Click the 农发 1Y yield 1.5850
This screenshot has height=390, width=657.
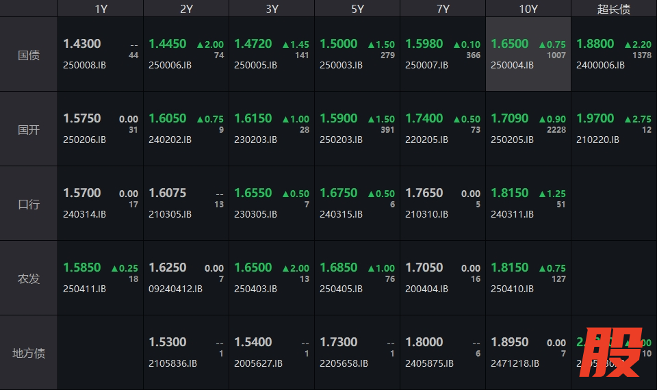[81, 268]
